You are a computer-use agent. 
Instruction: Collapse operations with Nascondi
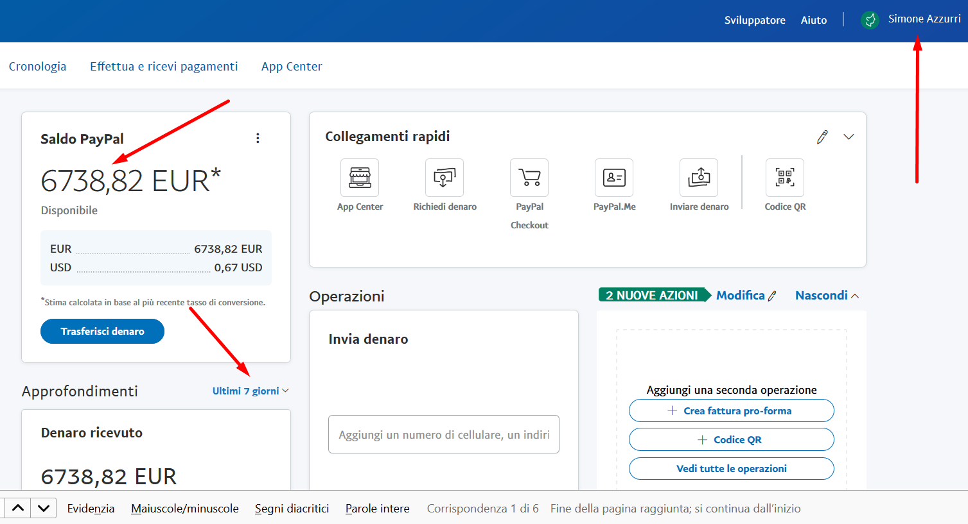[826, 296]
